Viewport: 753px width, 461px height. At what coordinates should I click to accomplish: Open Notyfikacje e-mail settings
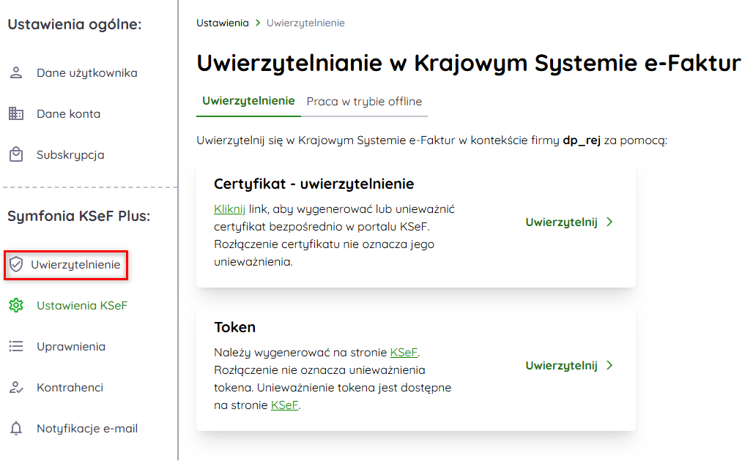pyautogui.click(x=87, y=429)
